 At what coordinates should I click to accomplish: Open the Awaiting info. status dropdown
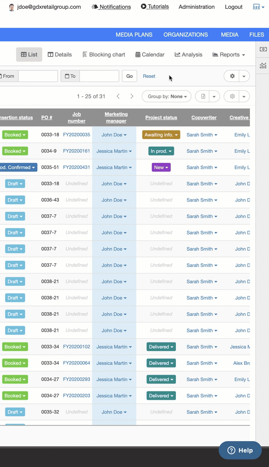[161, 135]
